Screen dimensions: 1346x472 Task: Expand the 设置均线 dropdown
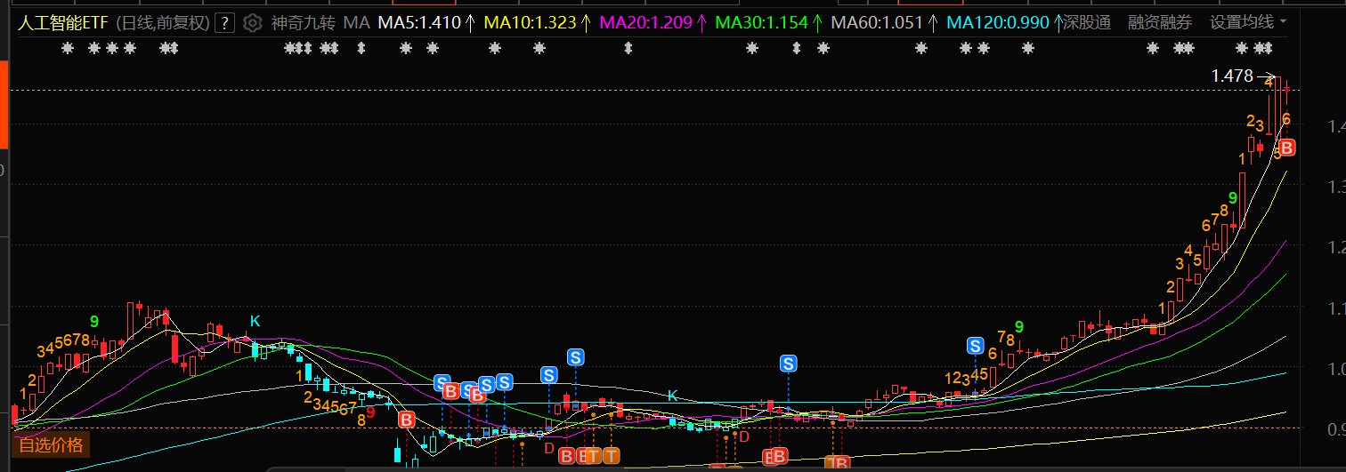pyautogui.click(x=1248, y=22)
